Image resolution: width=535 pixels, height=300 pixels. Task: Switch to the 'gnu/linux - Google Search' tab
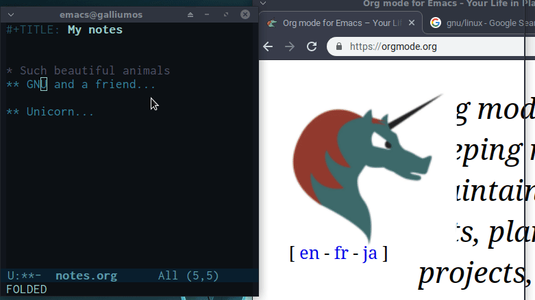(477, 23)
